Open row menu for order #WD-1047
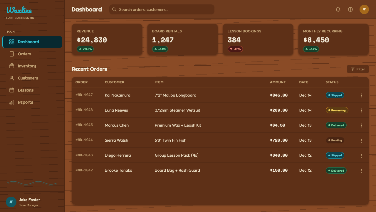This screenshot has width=376, height=212. pyautogui.click(x=362, y=95)
